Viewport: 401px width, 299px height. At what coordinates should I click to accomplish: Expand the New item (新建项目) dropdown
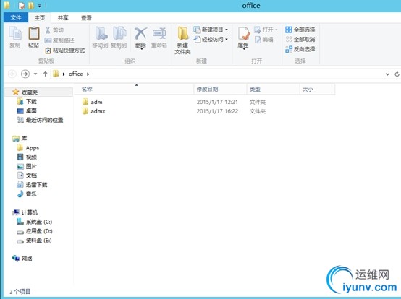click(227, 30)
